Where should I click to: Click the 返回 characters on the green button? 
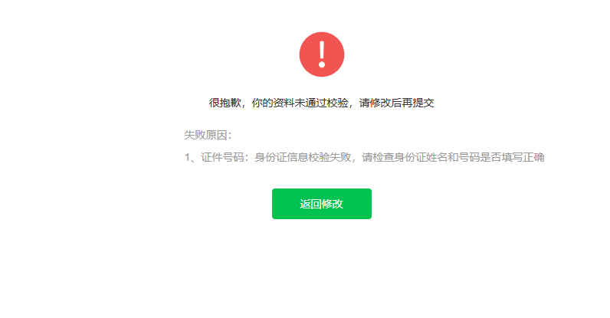click(x=310, y=204)
